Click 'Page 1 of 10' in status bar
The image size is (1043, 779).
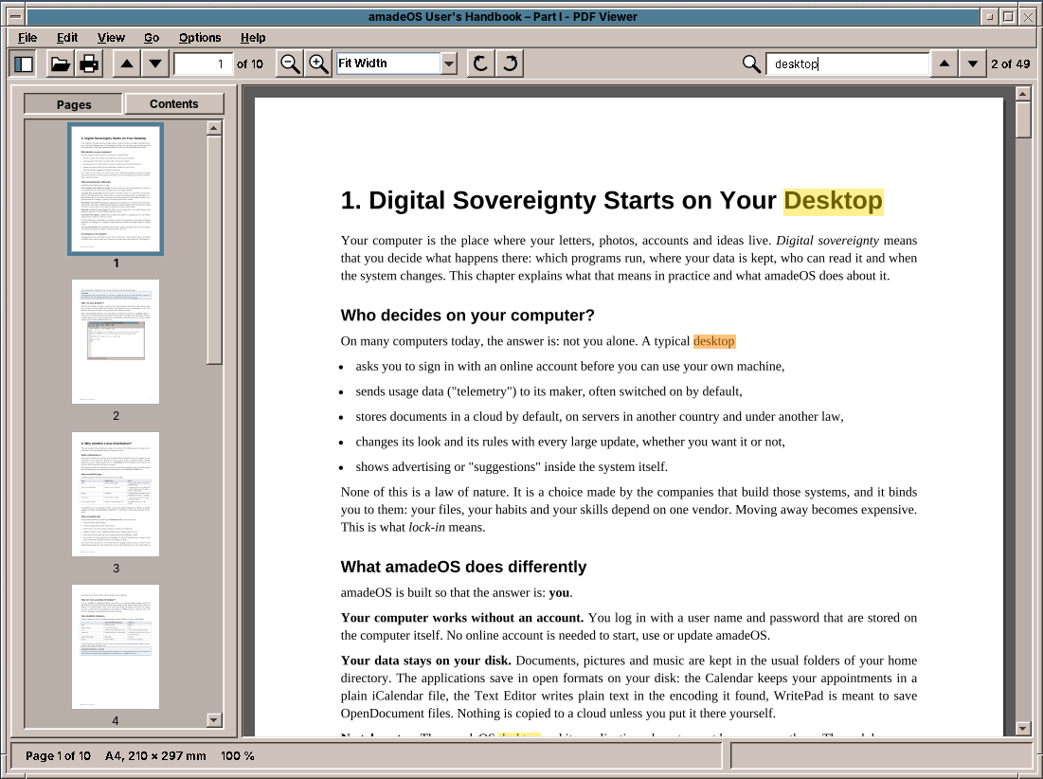pyautogui.click(x=58, y=755)
